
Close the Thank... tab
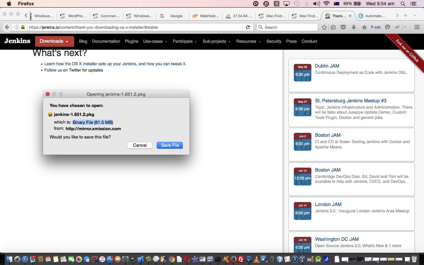point(350,16)
